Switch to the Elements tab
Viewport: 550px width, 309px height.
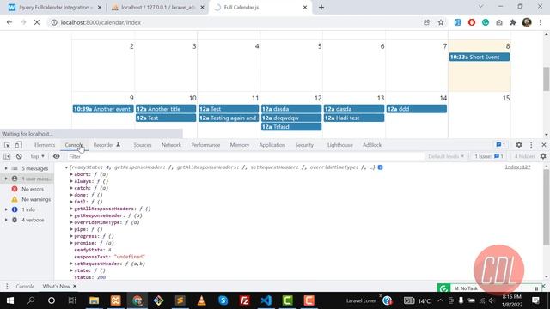tap(45, 145)
